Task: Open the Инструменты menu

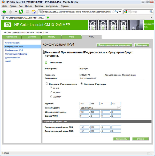Action: tap(52, 6)
